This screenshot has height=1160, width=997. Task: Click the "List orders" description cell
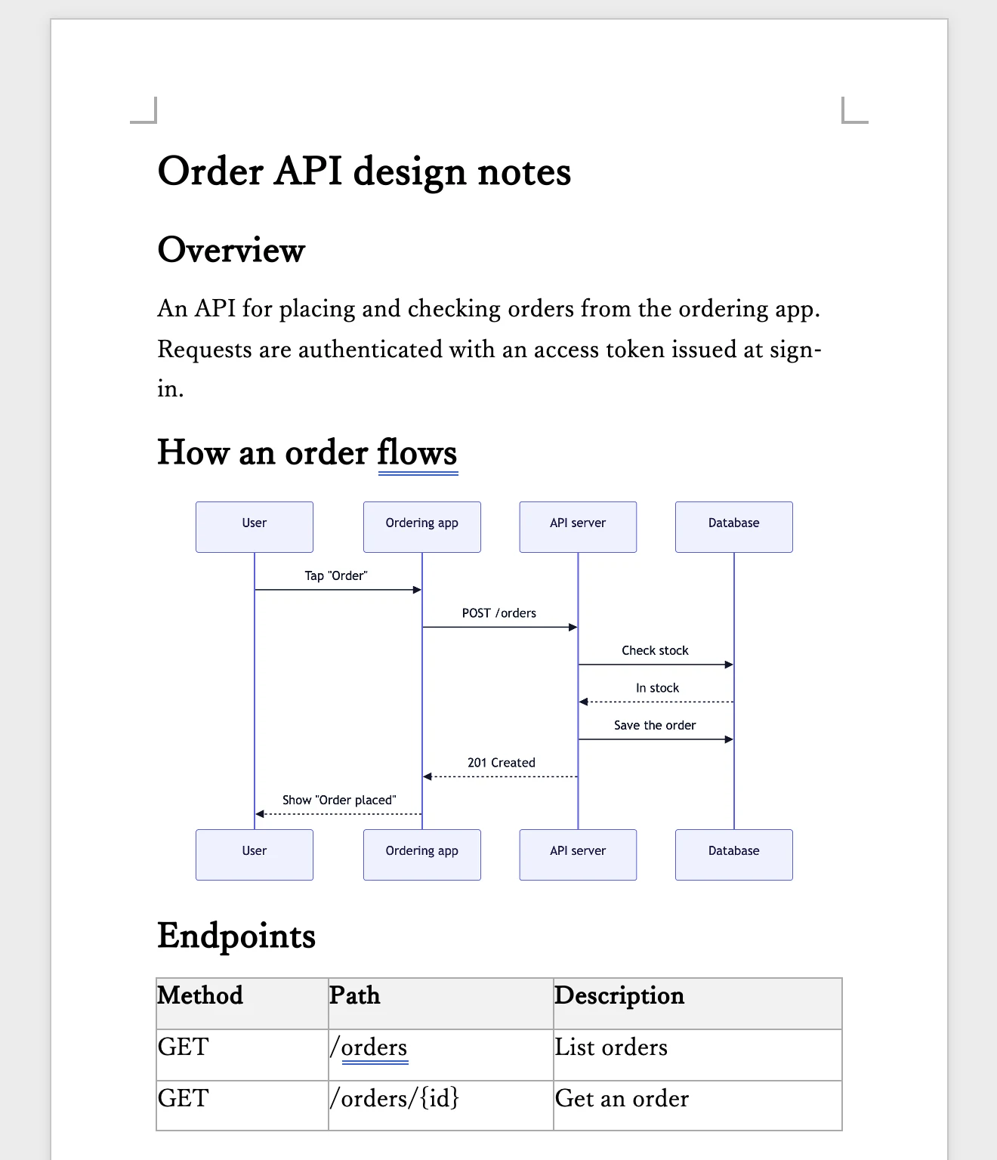[698, 1055]
